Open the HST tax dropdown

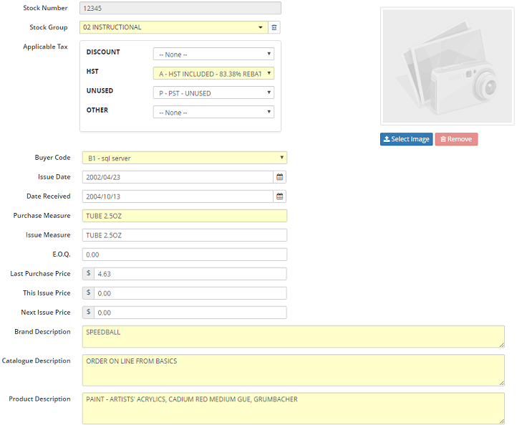[x=213, y=73]
